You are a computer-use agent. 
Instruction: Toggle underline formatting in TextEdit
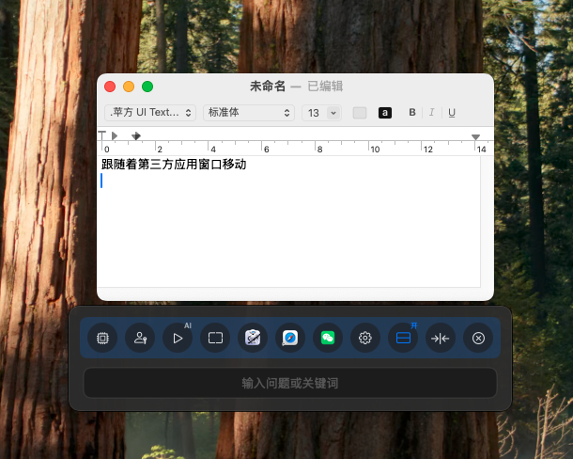coord(452,113)
